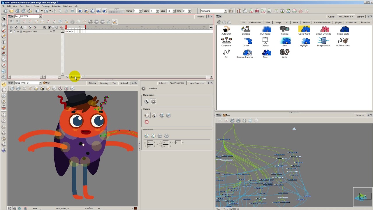Open the Drawing menu

[x=45, y=6]
